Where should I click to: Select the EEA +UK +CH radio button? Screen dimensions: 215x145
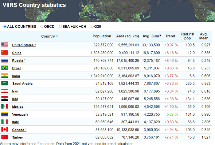(60, 26)
